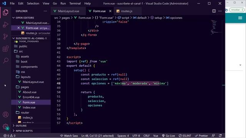
Task: Open the Terminal menu
Action: point(75,3)
